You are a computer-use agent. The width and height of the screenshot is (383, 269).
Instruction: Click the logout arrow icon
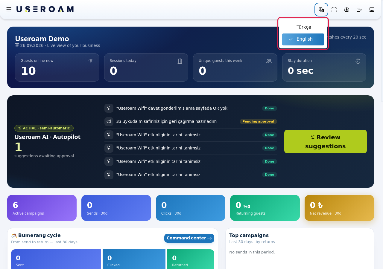pyautogui.click(x=359, y=10)
